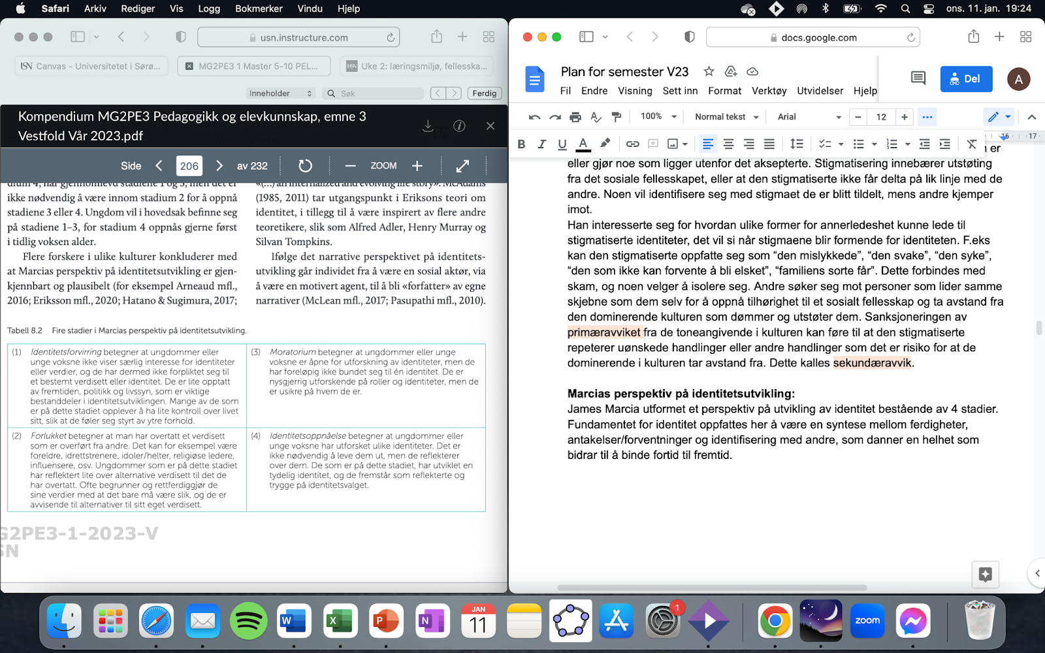
Task: Open the text color picker
Action: pos(583,144)
